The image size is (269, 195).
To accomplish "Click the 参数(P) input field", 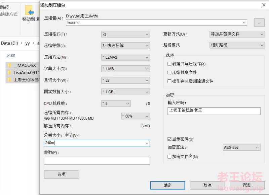I will 97,160.
